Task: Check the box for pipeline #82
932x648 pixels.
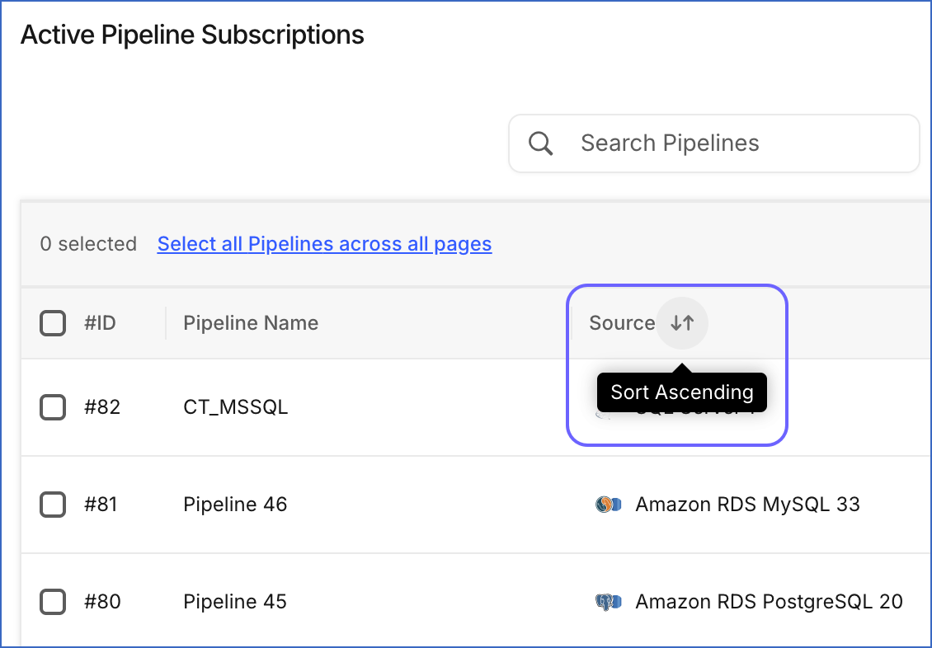Action: [x=53, y=407]
